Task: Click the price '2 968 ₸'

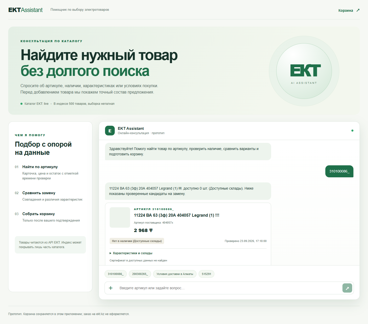Action: coord(143,230)
